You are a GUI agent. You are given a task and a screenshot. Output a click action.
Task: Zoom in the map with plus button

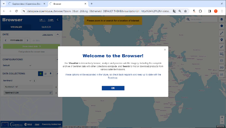pos(222,118)
